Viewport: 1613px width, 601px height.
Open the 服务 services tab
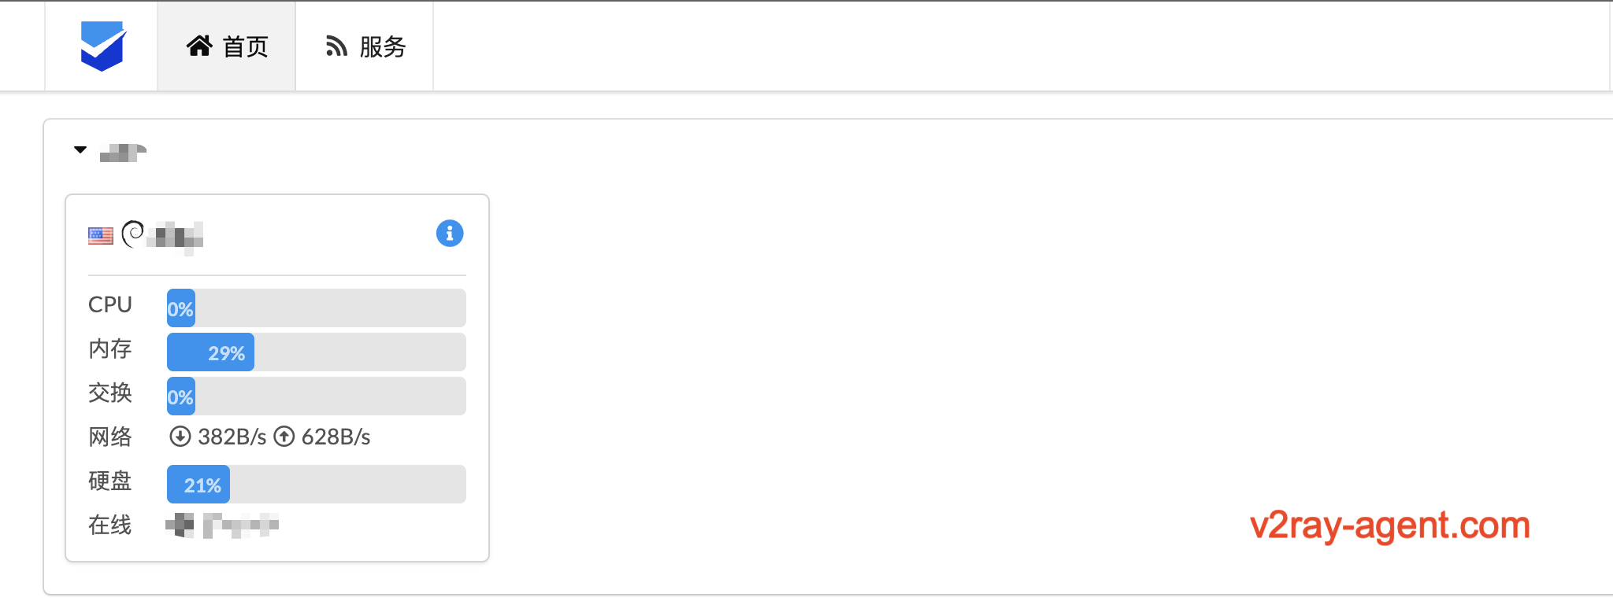tap(365, 46)
